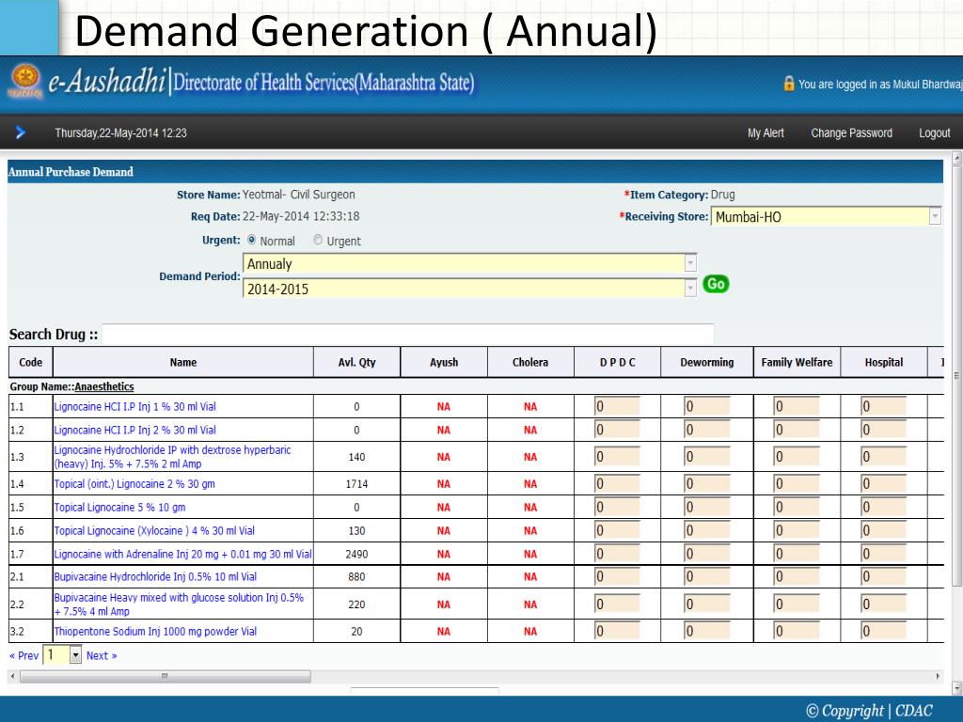Click vertical scrollbar down arrow
The image size is (963, 722).
[x=956, y=687]
